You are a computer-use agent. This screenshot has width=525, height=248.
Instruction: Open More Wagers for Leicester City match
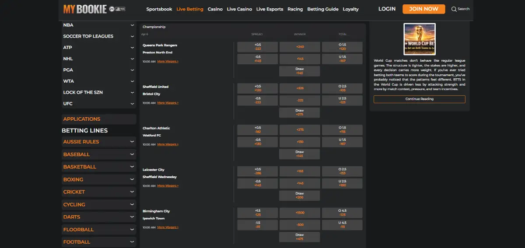click(168, 186)
